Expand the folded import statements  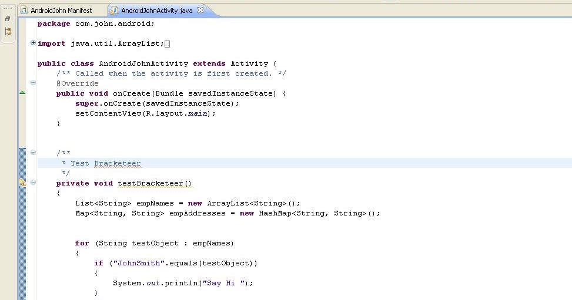33,43
